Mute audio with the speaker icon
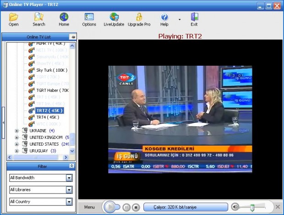 coord(235,207)
